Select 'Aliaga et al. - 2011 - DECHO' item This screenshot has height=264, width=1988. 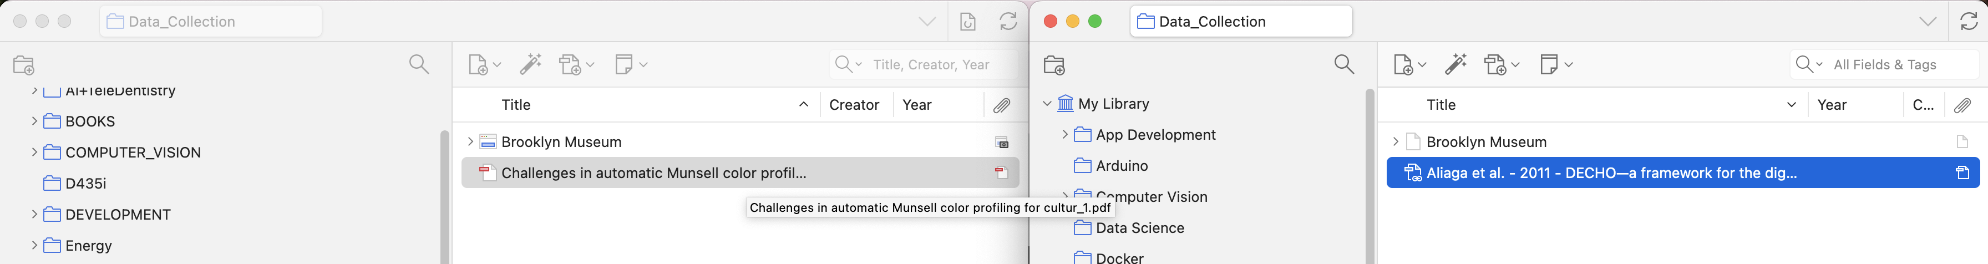click(x=1683, y=173)
